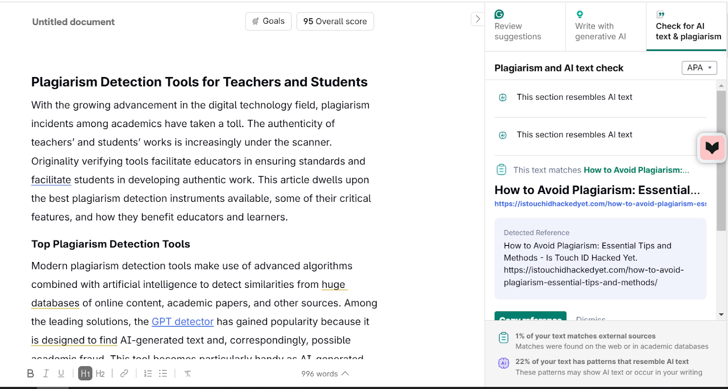This screenshot has height=389, width=728.
Task: Collapse the sidebar with the chevron arrow
Action: pos(477,19)
